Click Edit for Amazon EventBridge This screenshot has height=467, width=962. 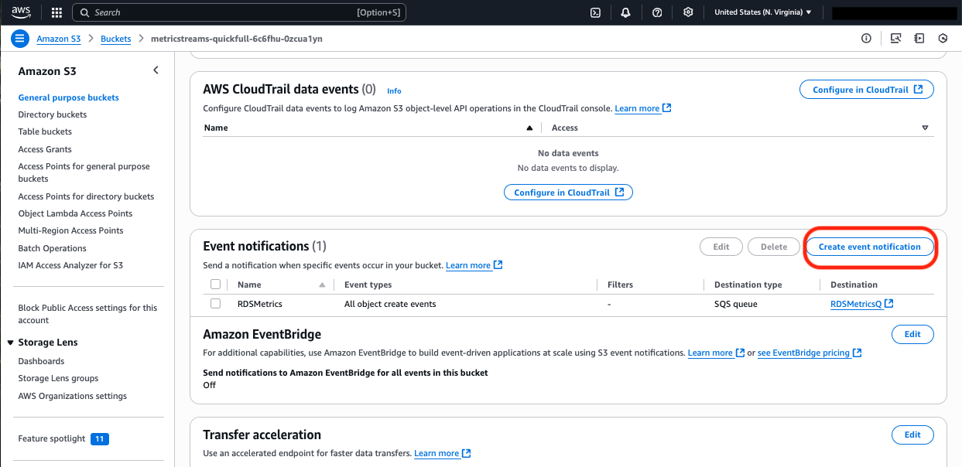[912, 334]
